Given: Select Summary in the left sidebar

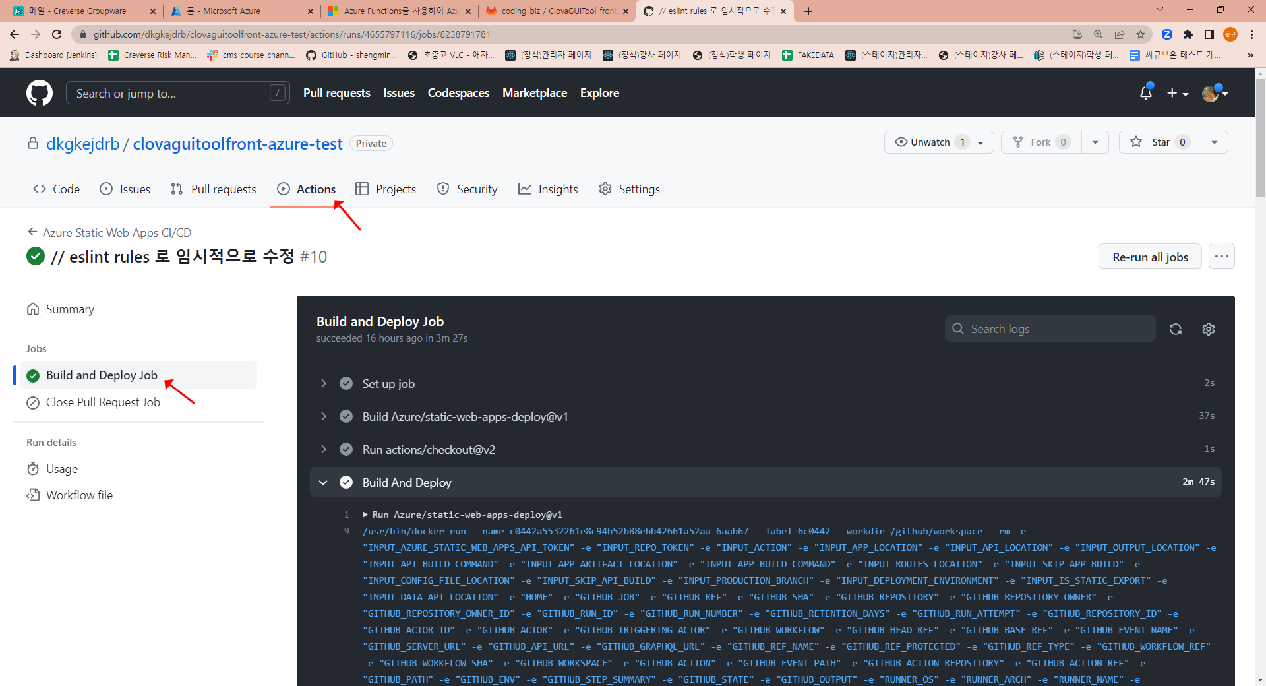Looking at the screenshot, I should [70, 309].
